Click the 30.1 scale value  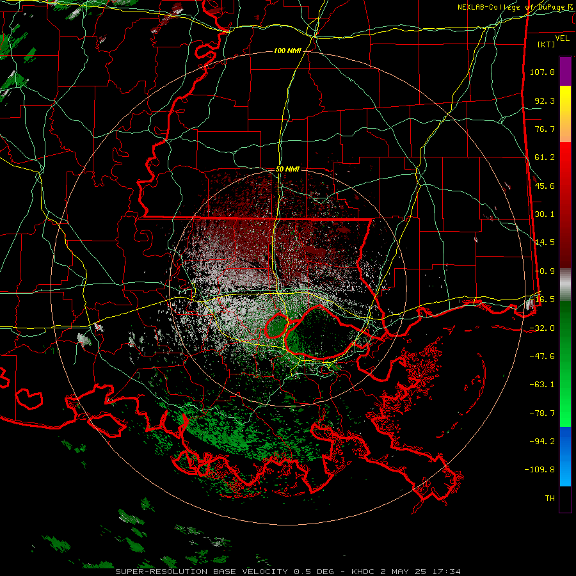(545, 214)
